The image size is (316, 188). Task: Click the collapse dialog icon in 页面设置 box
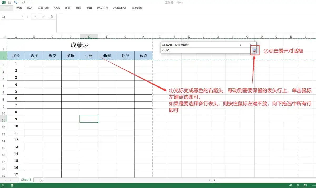[x=254, y=50]
